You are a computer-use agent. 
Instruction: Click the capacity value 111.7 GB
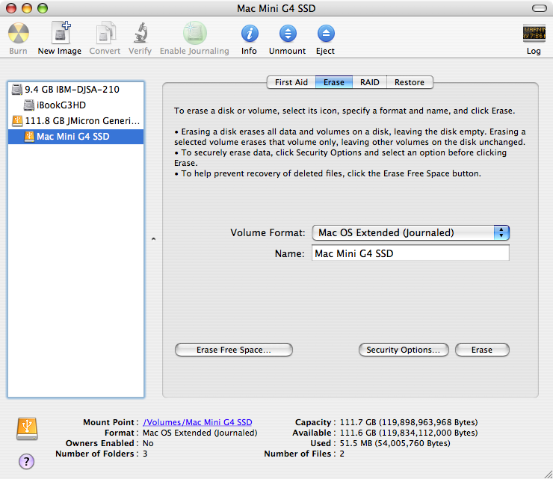[409, 422]
